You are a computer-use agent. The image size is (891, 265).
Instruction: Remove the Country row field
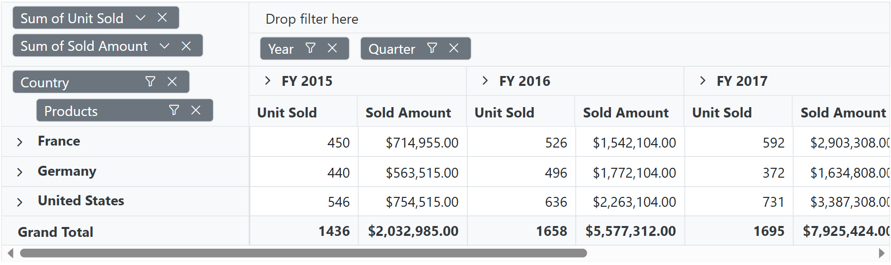pyautogui.click(x=172, y=81)
